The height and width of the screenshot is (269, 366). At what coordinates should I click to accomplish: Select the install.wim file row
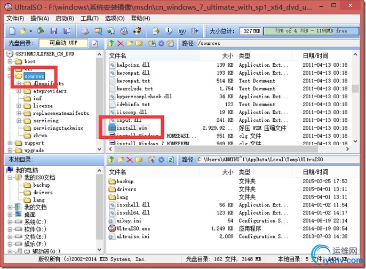point(229,128)
